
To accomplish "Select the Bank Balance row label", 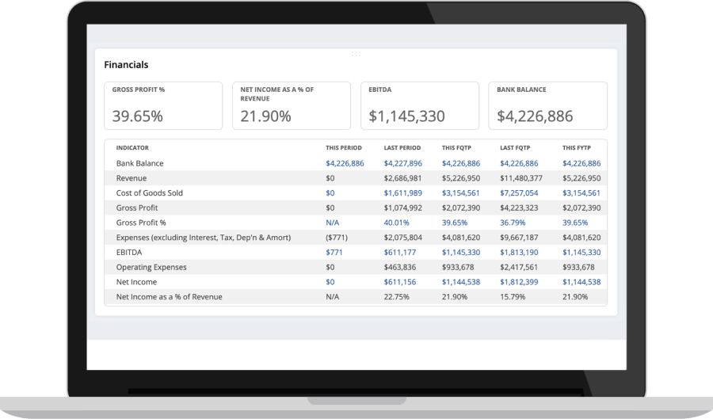I will coord(139,163).
